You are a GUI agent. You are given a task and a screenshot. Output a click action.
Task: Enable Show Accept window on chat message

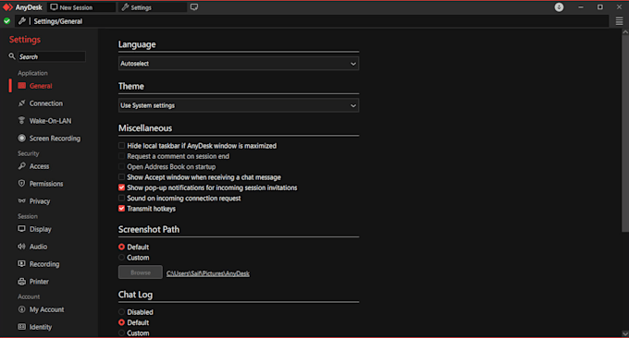coord(121,176)
